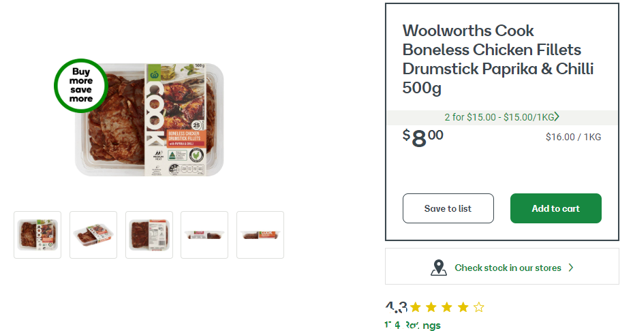
Task: Open Check stock in our stores link
Action: pyautogui.click(x=508, y=268)
